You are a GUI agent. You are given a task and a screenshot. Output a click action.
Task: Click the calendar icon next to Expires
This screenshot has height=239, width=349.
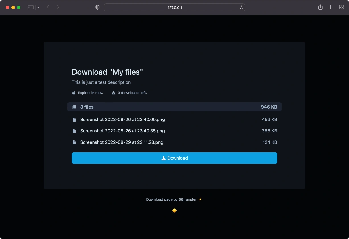tap(74, 93)
